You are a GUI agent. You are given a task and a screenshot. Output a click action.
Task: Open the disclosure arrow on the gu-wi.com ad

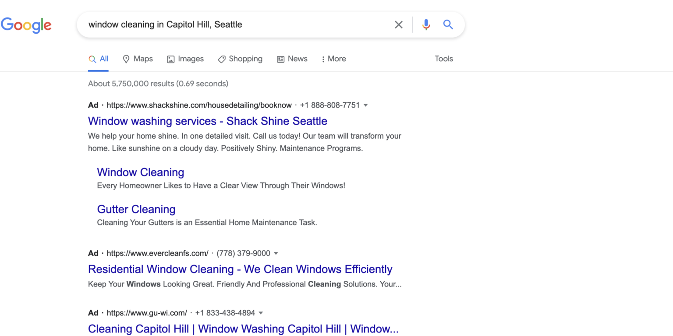coord(261,313)
